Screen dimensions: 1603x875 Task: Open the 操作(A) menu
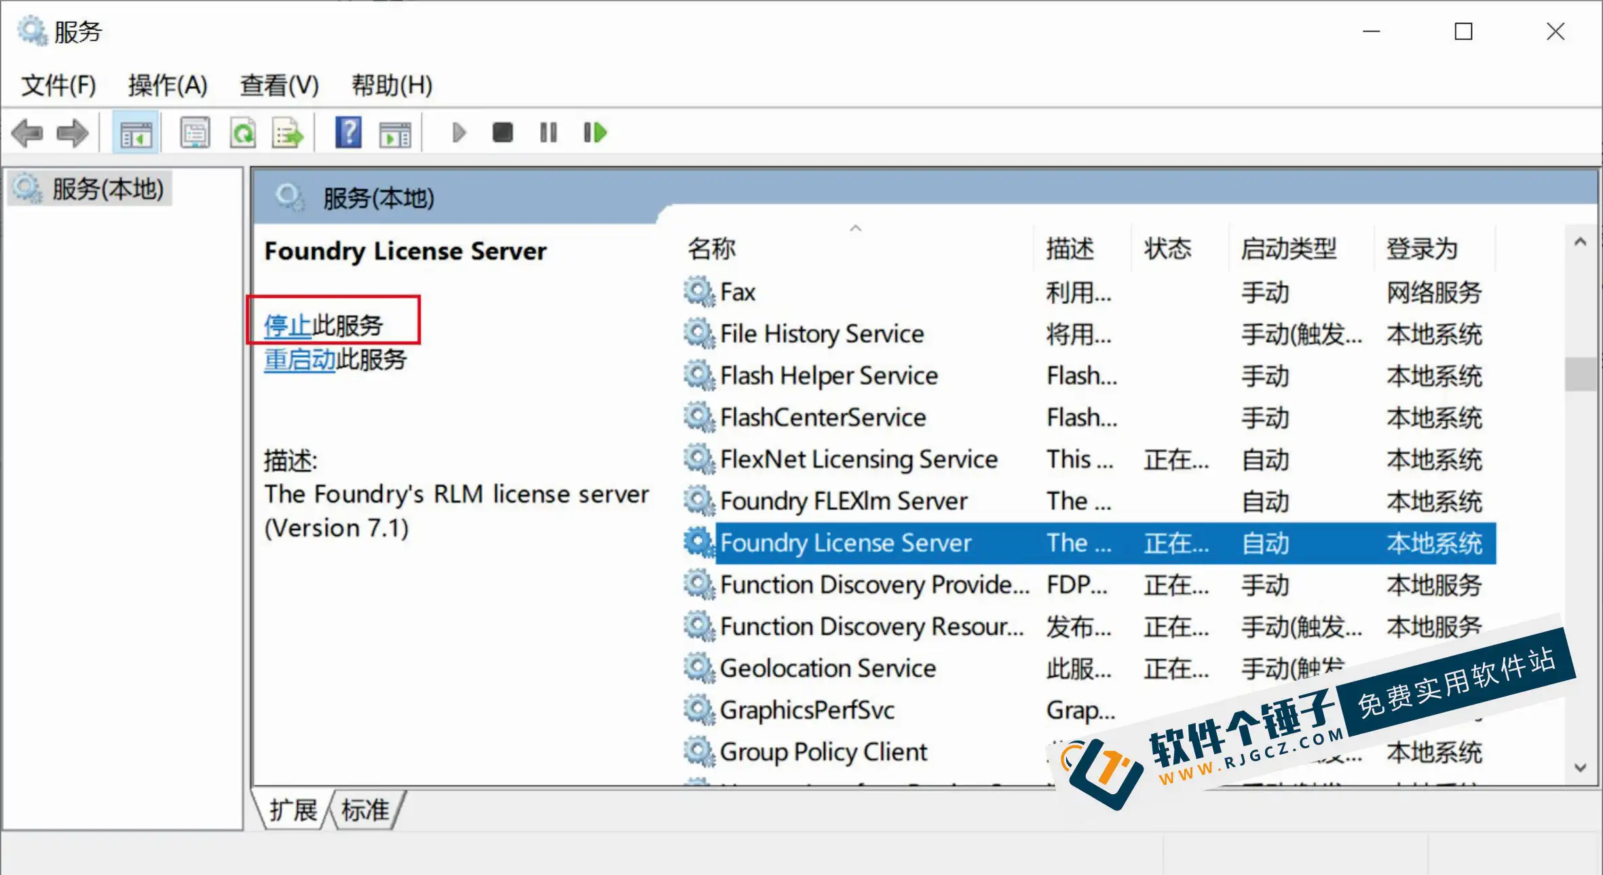[x=168, y=85]
